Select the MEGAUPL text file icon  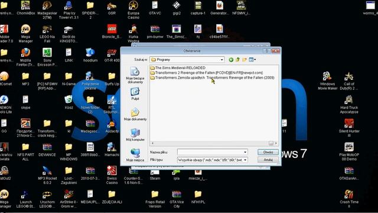tap(90, 197)
